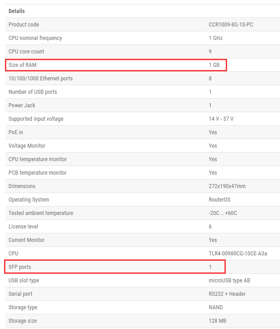The height and width of the screenshot is (329, 280).
Task: Click the highlighted SFP ports label
Action: (20, 267)
